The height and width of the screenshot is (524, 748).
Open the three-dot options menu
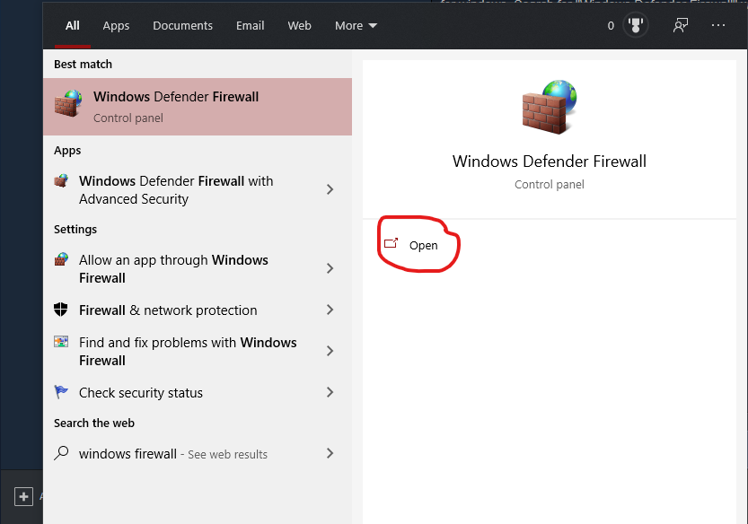718,25
